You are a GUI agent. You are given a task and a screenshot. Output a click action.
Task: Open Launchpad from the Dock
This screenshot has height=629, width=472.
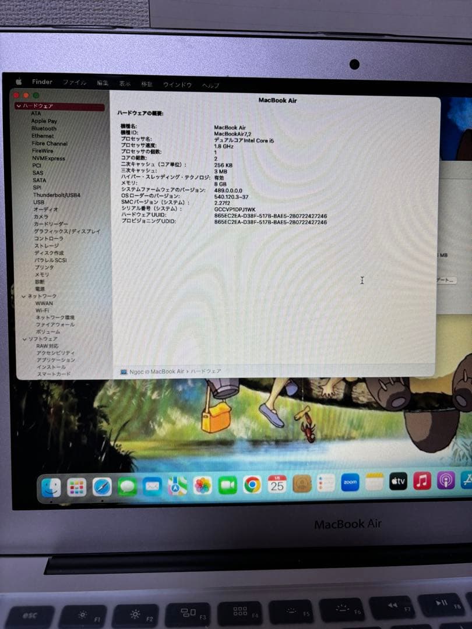pyautogui.click(x=76, y=485)
